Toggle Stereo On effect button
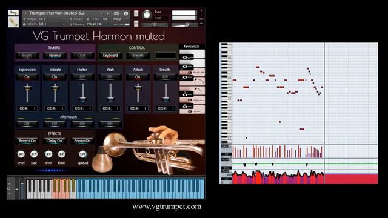Image resolution: width=388 pixels, height=218 pixels. pos(82,141)
